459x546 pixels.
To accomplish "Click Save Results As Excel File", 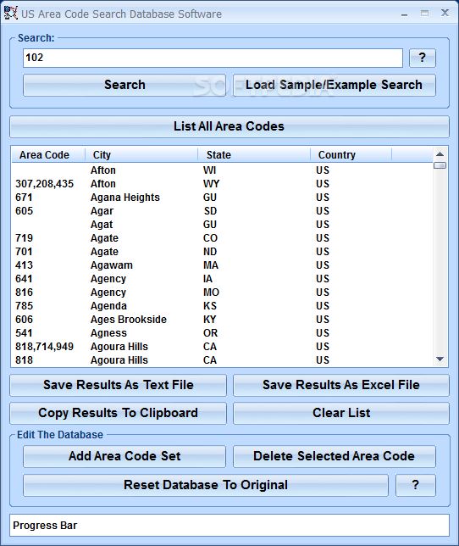I will 341,385.
